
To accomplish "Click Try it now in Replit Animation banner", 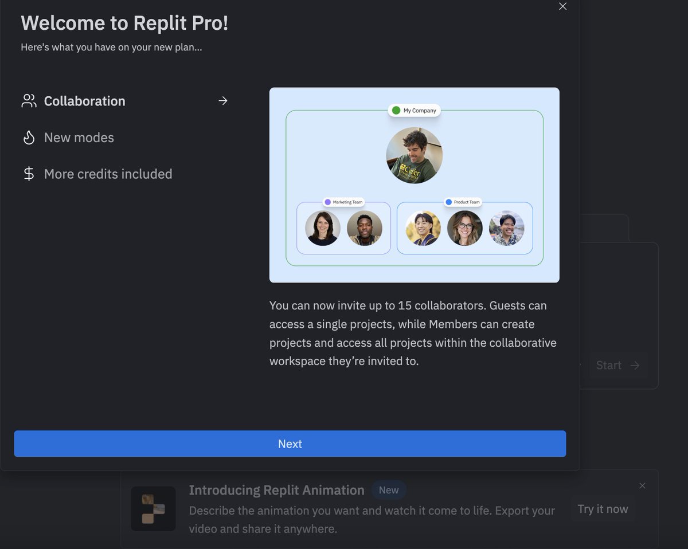I will point(603,509).
